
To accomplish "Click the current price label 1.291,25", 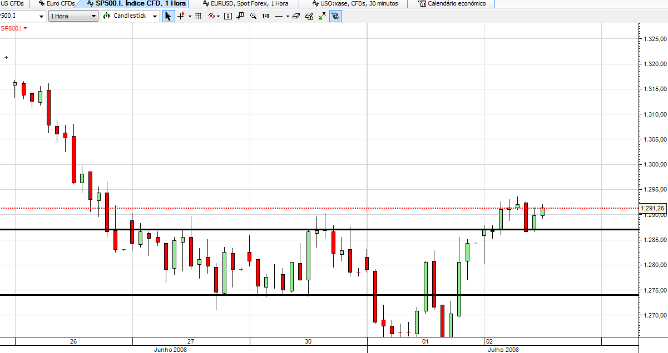I will point(653,209).
